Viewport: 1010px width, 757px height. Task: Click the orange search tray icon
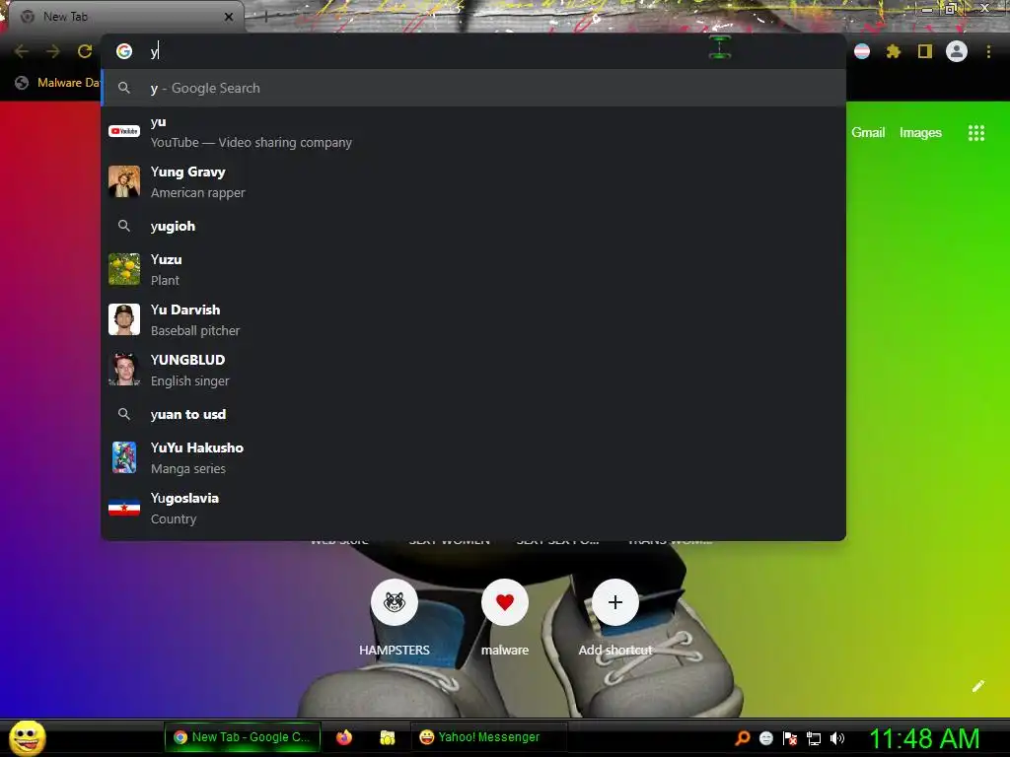[743, 737]
